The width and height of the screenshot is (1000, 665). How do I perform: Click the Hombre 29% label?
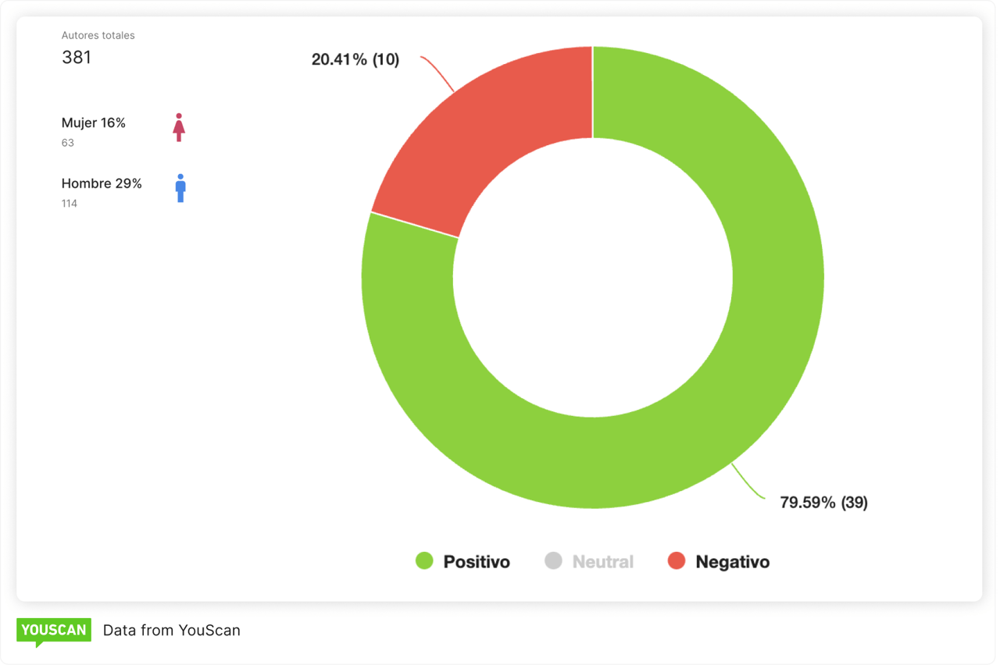[x=102, y=183]
